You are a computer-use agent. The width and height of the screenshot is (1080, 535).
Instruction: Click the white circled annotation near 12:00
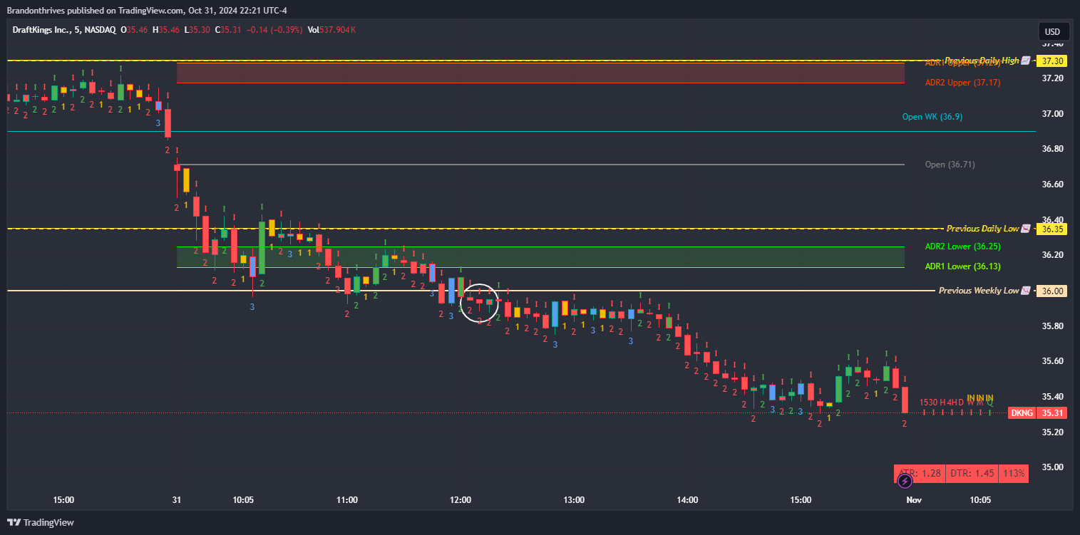coord(480,302)
